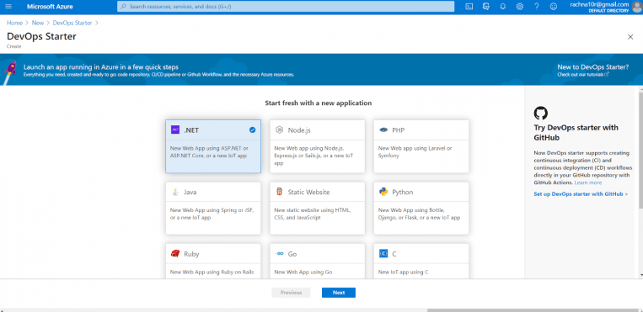Click the Ruby gem icon
The width and height of the screenshot is (643, 312).
click(175, 253)
